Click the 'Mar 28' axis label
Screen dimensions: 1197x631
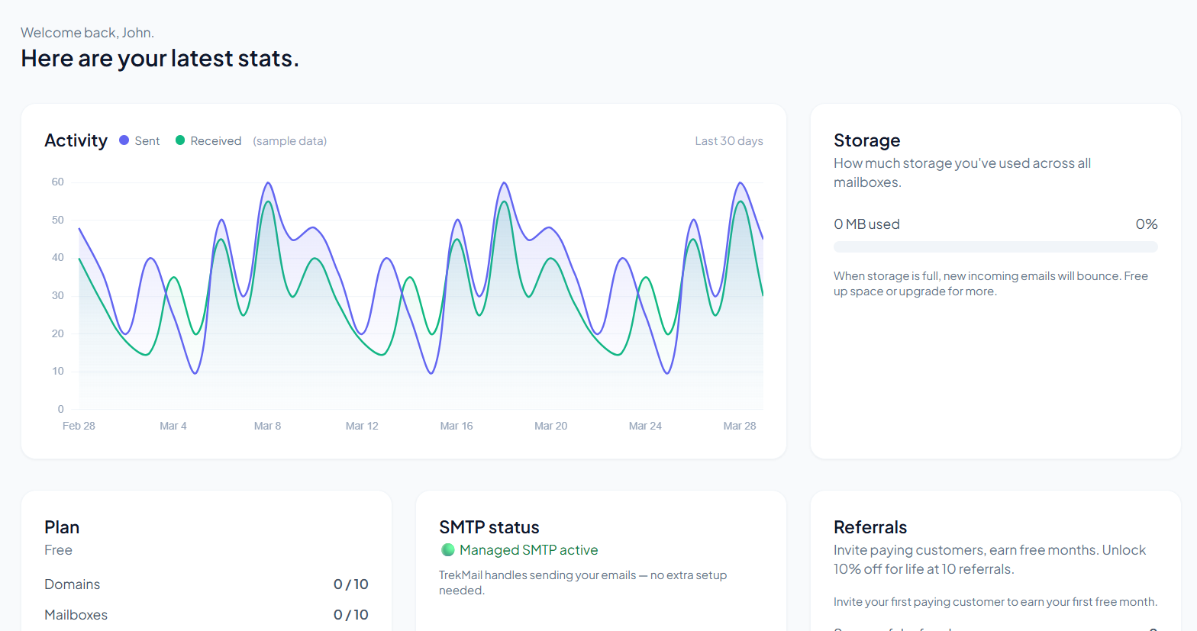[740, 426]
